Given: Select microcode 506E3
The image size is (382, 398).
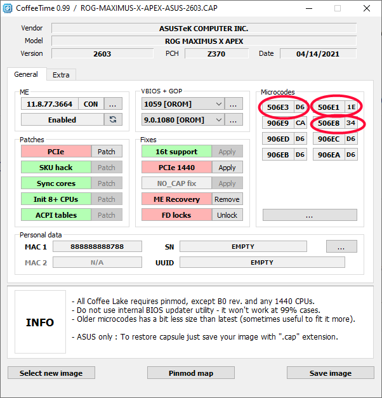Looking at the screenshot, I should pos(278,107).
